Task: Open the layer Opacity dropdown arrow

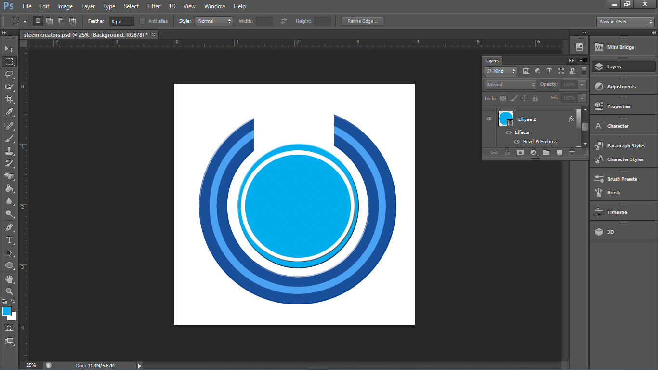Action: coord(582,84)
